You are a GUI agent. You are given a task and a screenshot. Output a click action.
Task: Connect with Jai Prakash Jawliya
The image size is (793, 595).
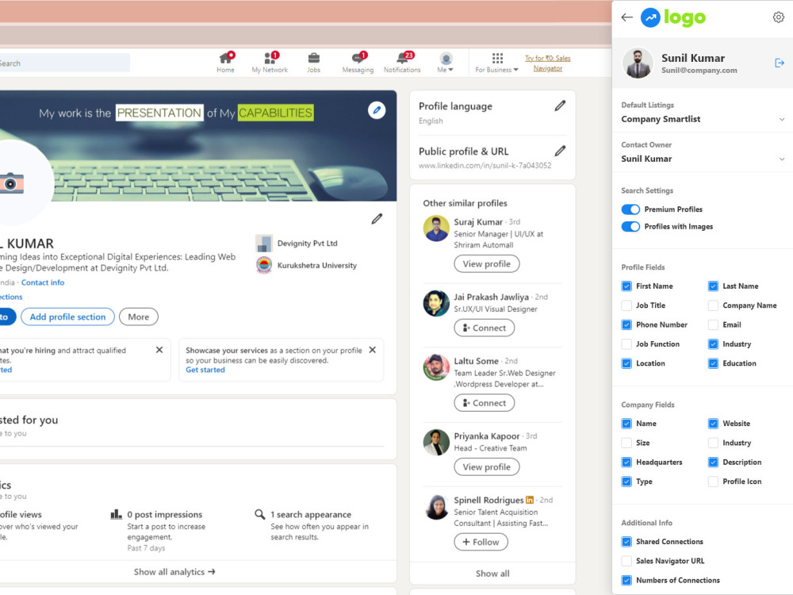pos(484,328)
